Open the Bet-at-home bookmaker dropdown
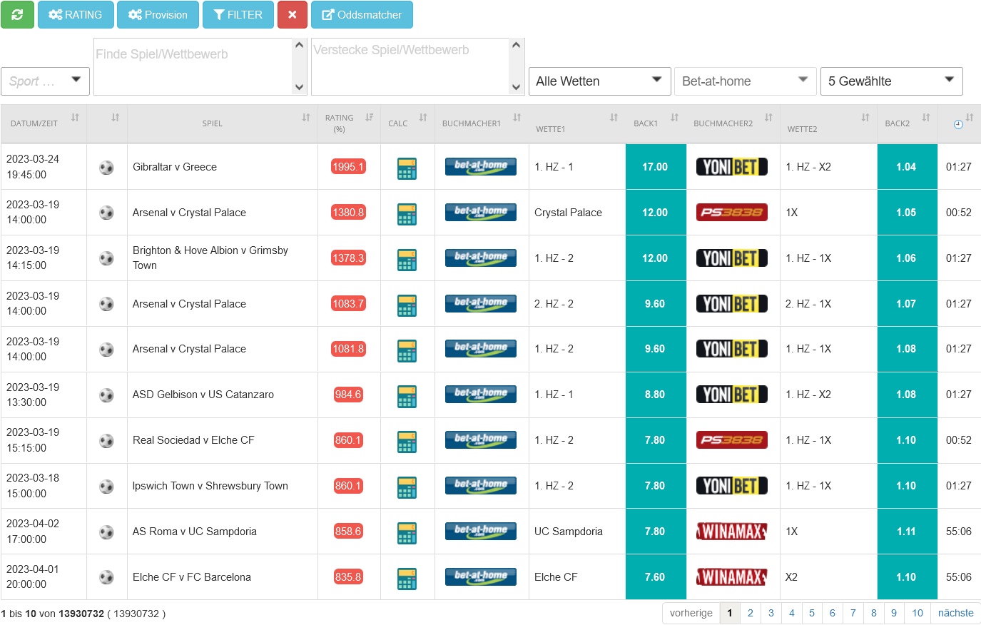Screen dimensions: 981x625 tap(746, 81)
